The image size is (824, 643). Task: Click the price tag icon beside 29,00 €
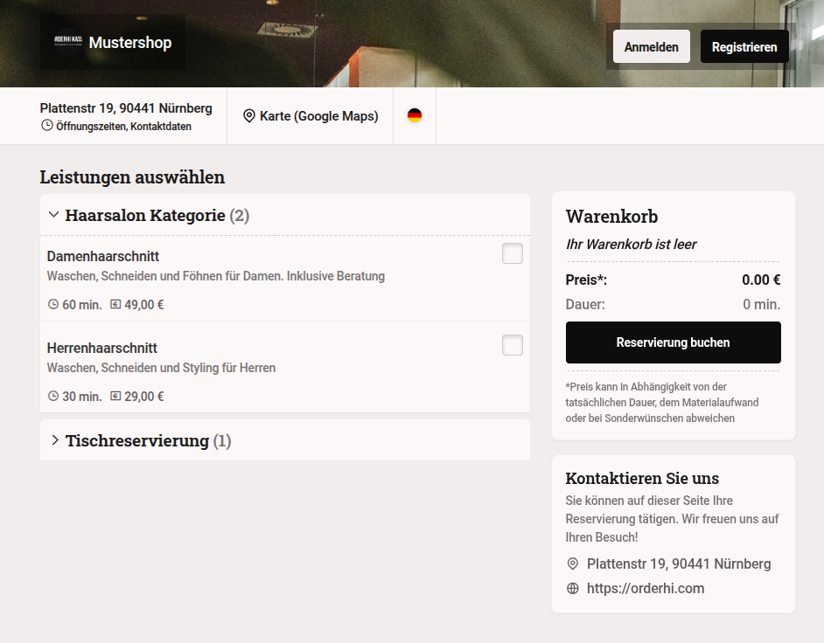pyautogui.click(x=114, y=396)
